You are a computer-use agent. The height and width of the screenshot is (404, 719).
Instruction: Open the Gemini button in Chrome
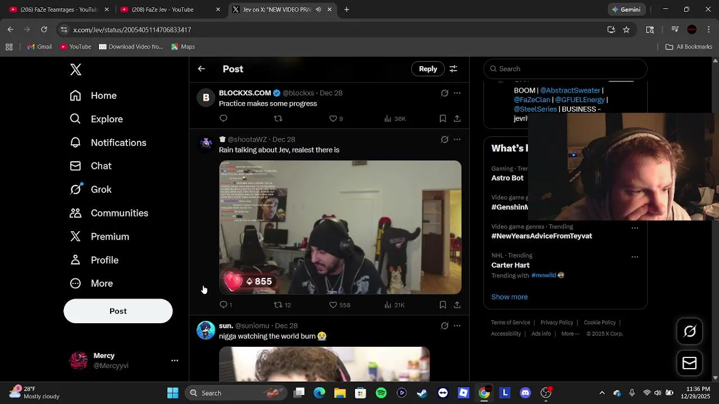click(x=626, y=10)
